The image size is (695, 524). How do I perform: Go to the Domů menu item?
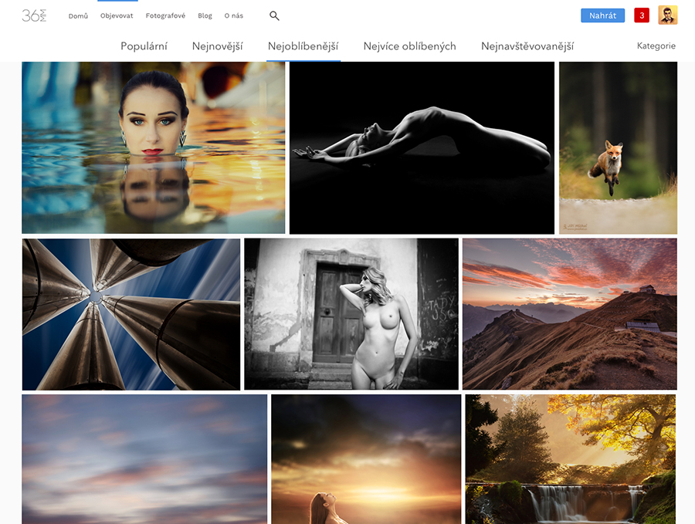point(78,16)
